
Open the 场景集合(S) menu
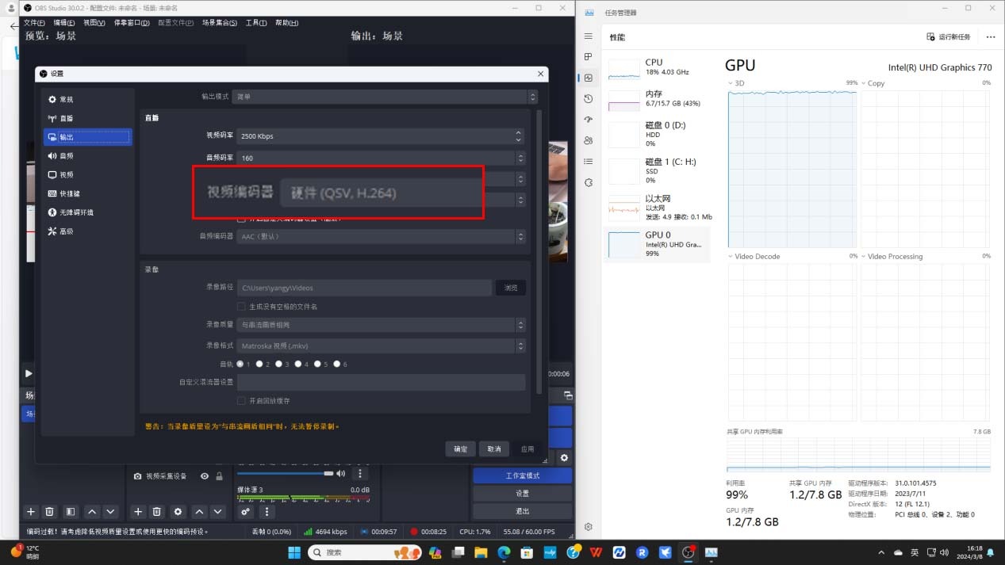pyautogui.click(x=220, y=23)
